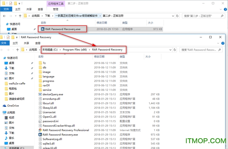
Task: Open quick access toolbar dropdown in front window
Action: 17,37
